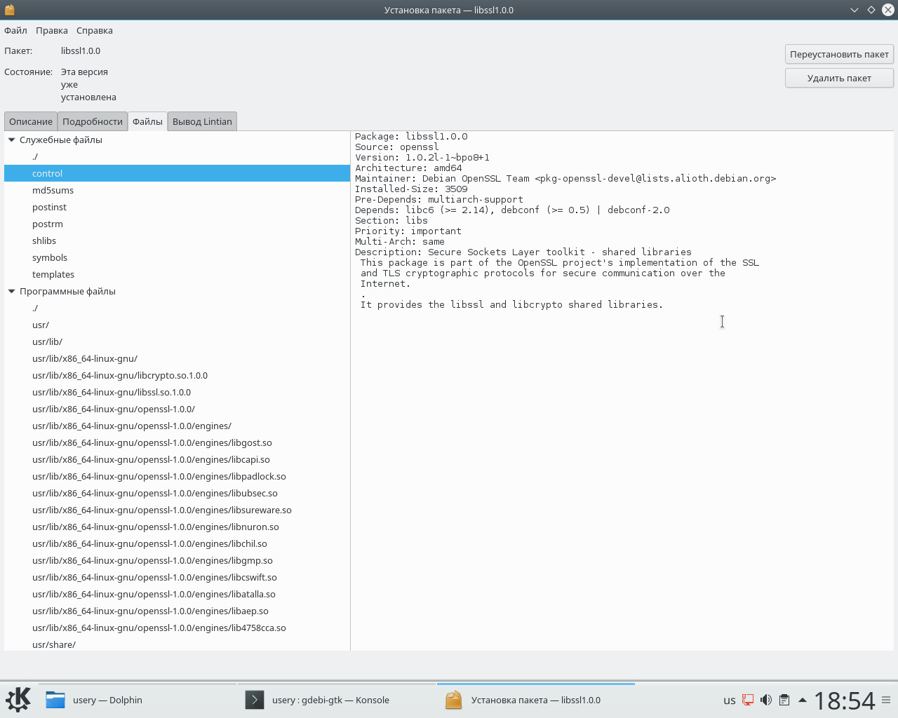Click the Переустановить пакет button
Viewport: 898px width, 718px height.
[839, 54]
